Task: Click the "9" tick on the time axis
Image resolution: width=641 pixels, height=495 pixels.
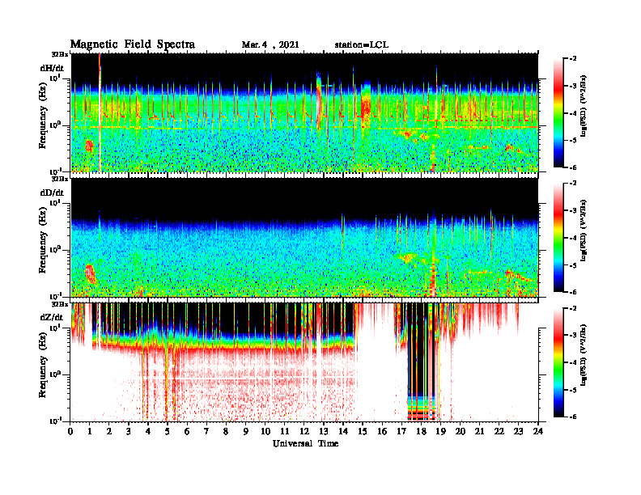Action: [245, 432]
